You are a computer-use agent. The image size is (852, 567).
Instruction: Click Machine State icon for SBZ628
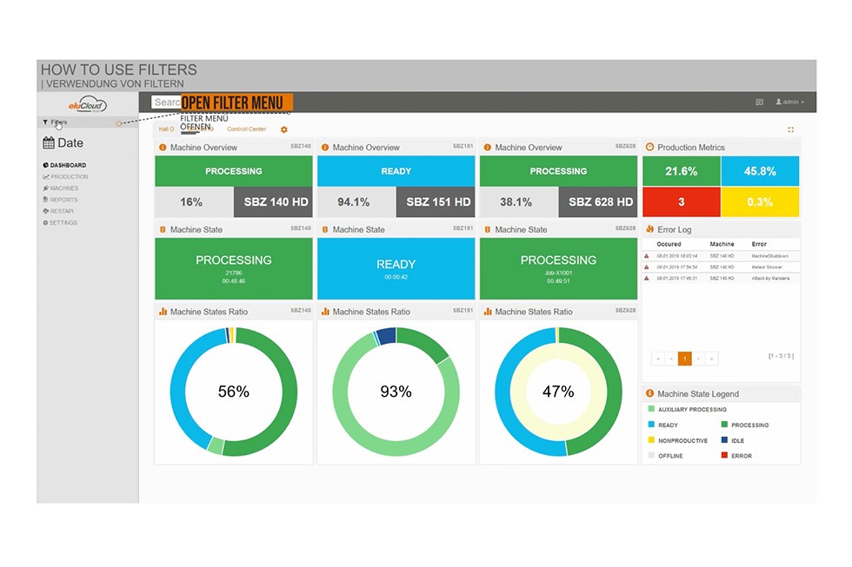tap(488, 229)
